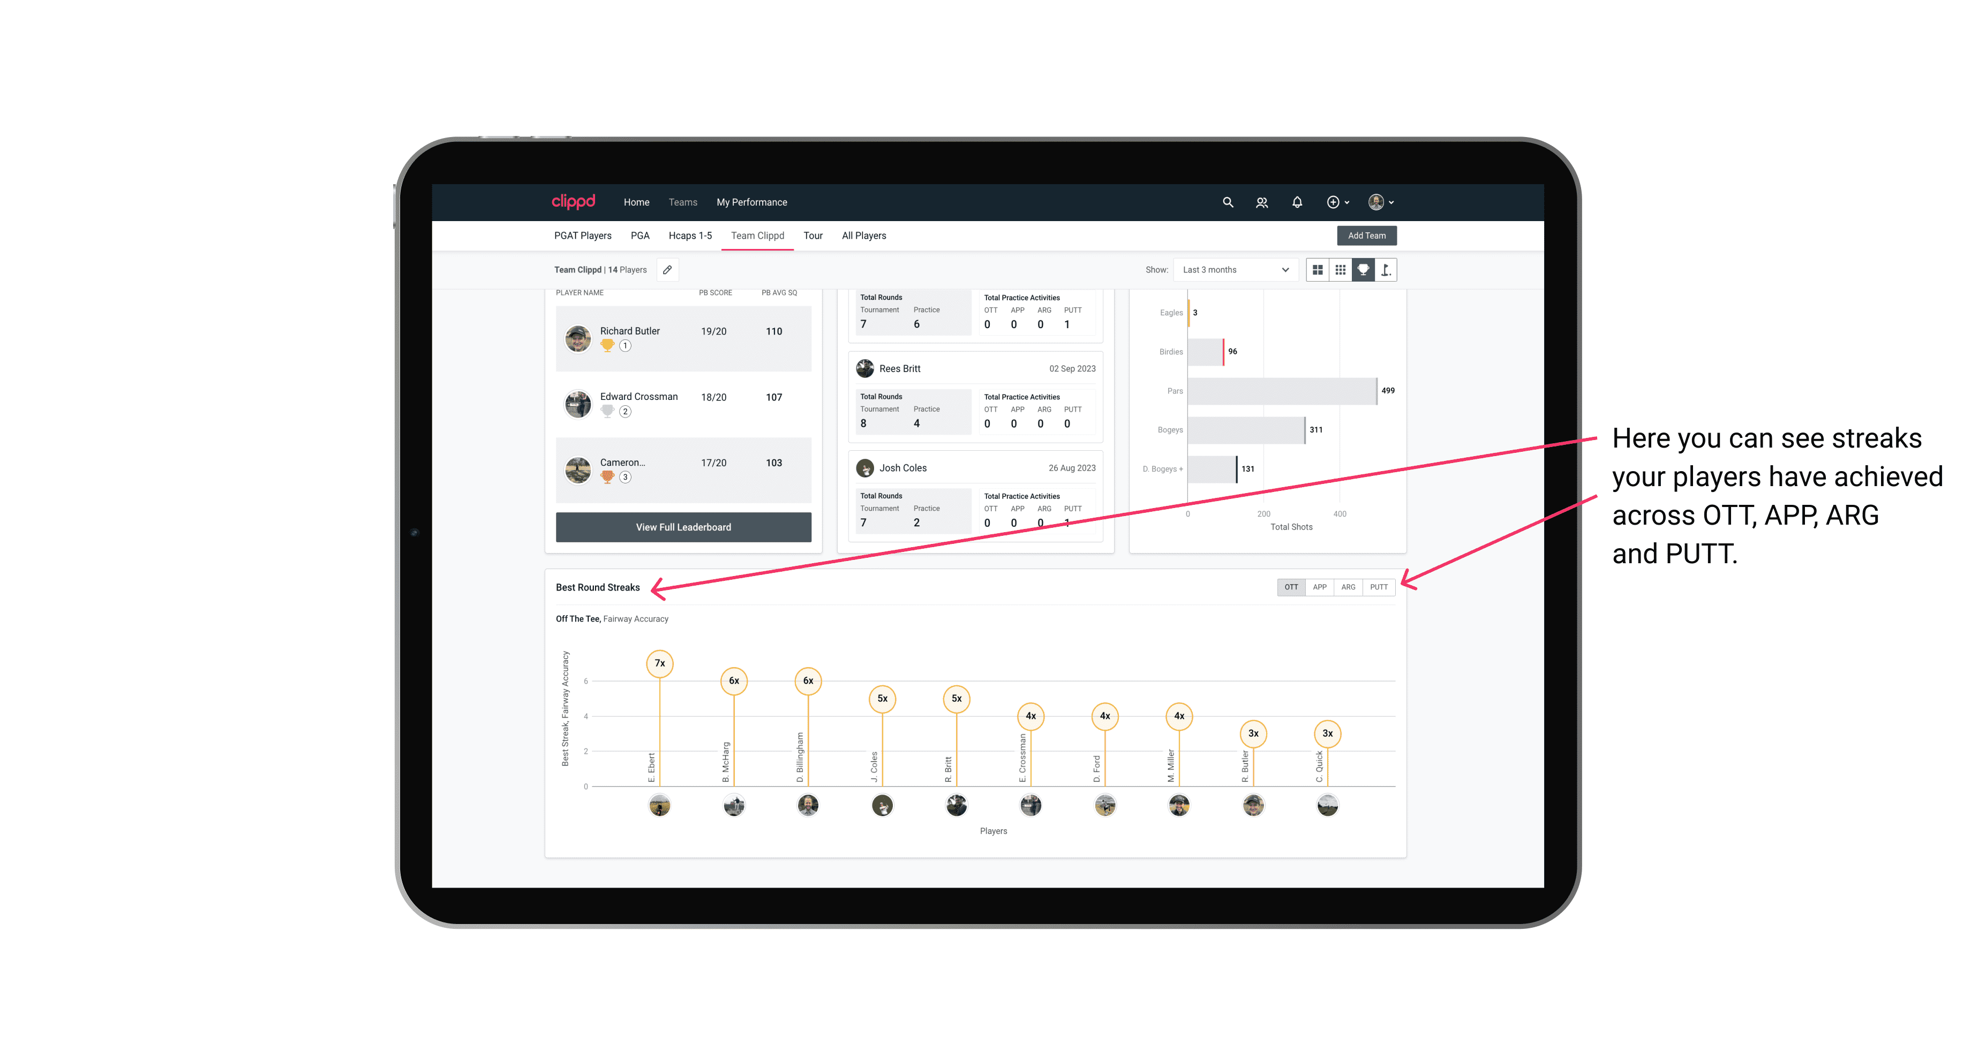
Task: Click My Performance menu item
Action: pos(752,202)
